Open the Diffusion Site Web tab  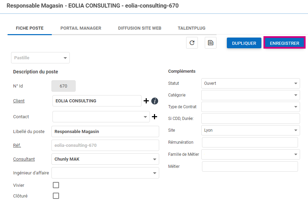[139, 28]
